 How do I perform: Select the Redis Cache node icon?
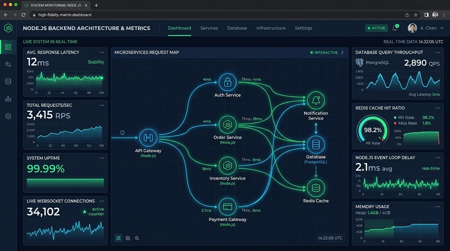[316, 188]
